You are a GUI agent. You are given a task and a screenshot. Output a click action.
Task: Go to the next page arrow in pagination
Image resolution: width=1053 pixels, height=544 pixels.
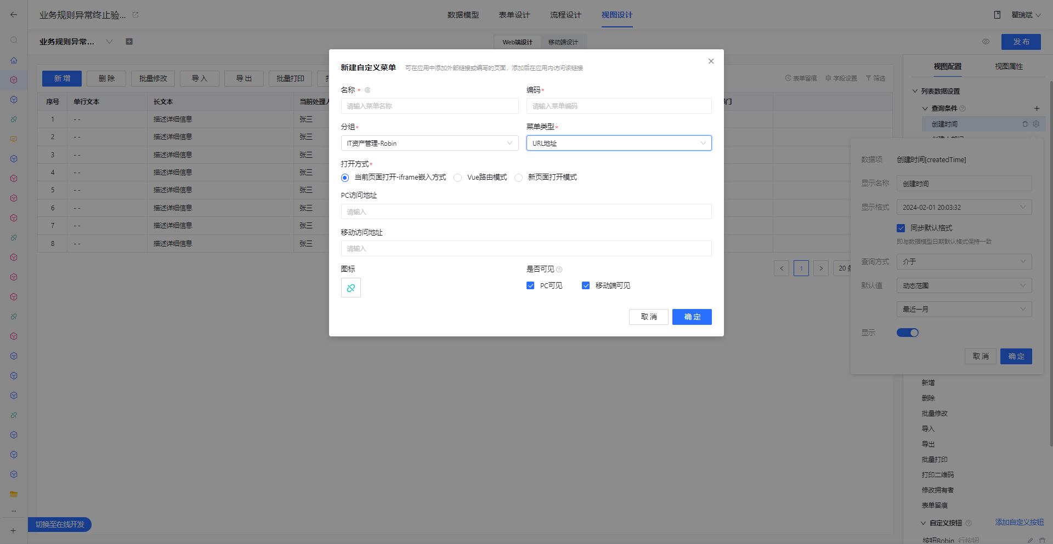coord(821,268)
